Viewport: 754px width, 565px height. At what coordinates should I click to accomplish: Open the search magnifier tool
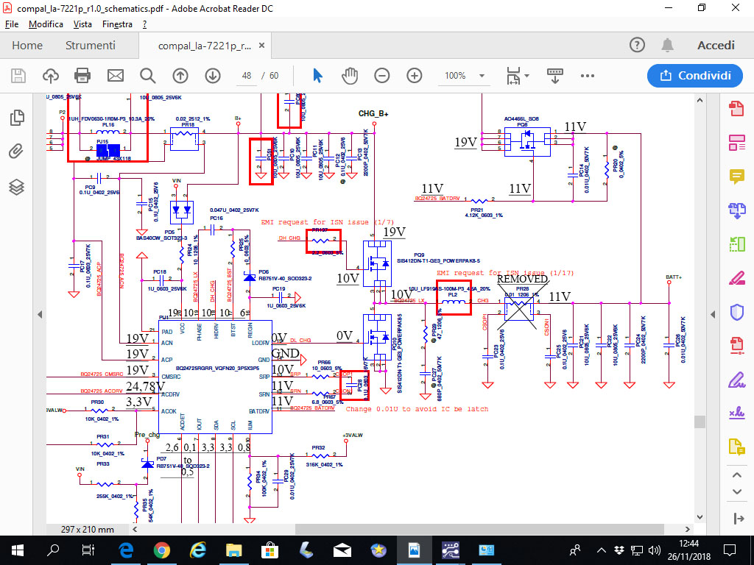(x=147, y=76)
